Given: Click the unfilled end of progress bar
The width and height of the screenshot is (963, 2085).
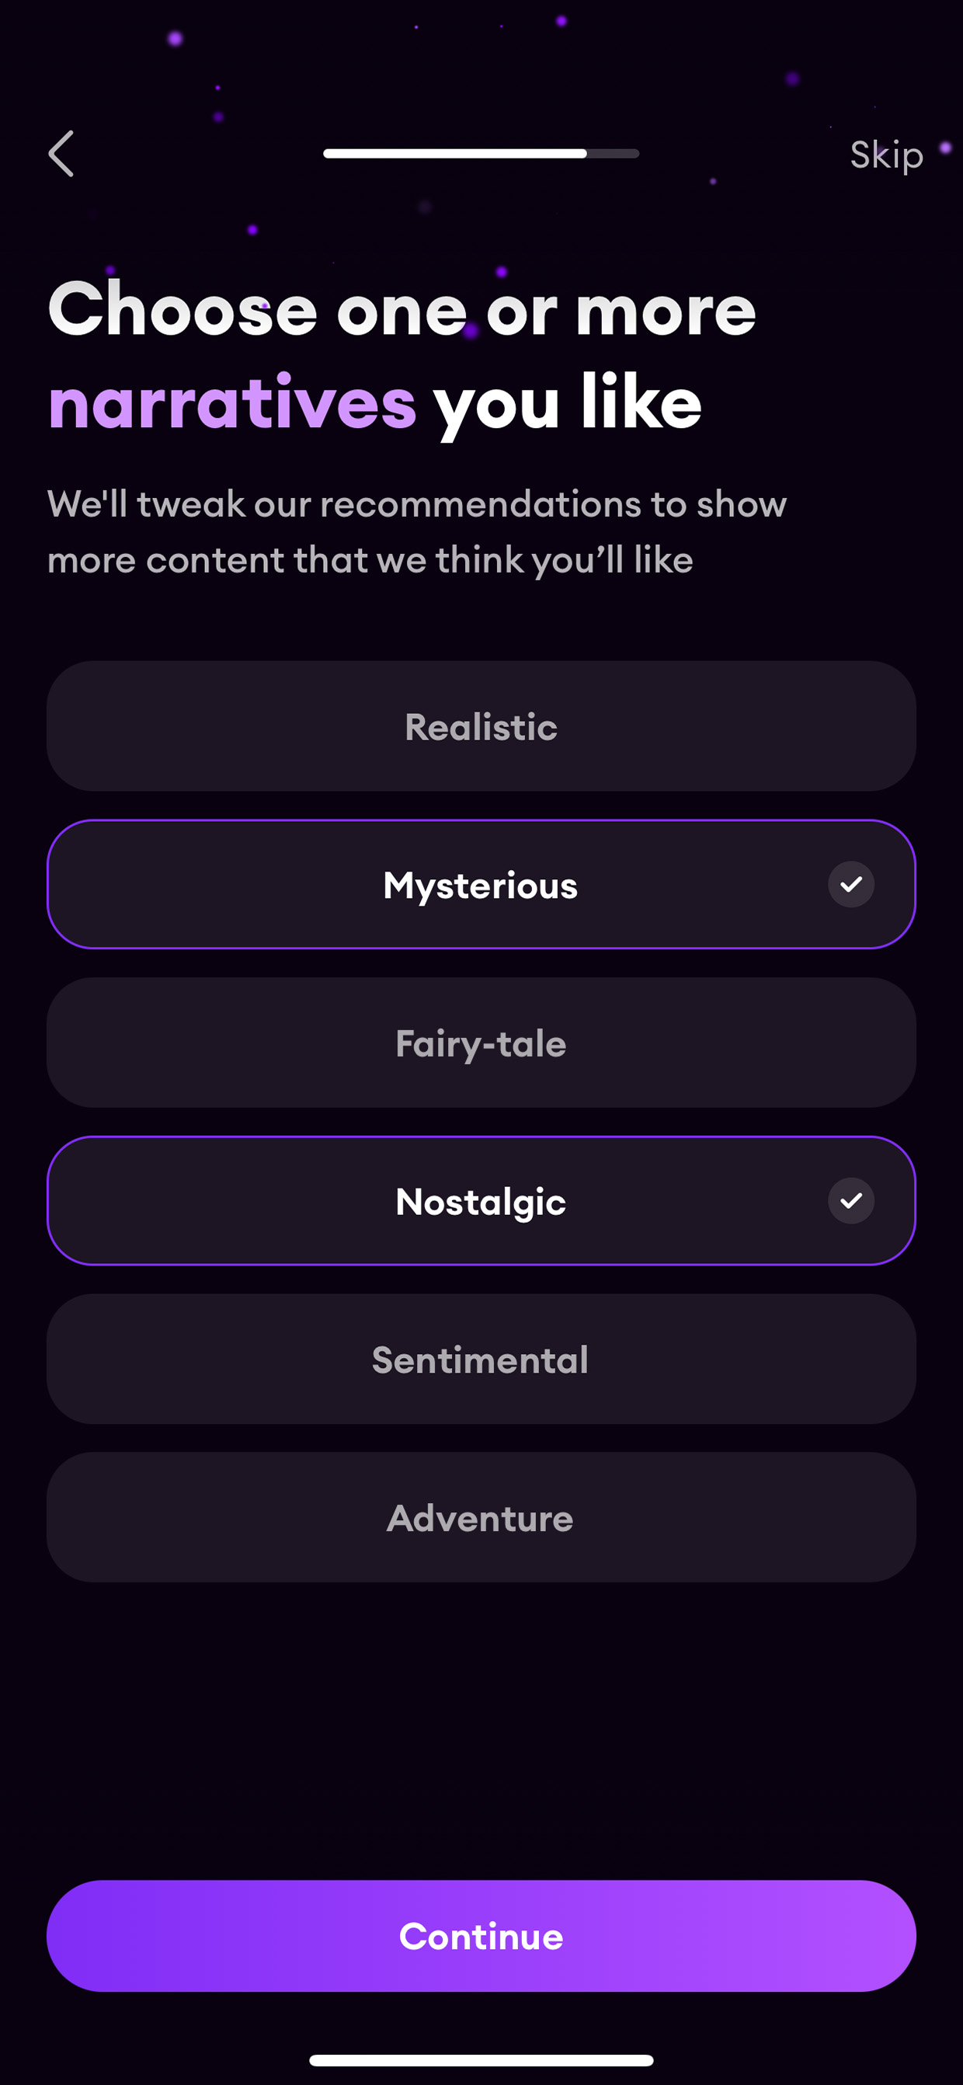Looking at the screenshot, I should tap(614, 154).
